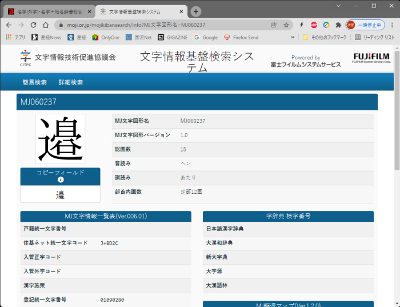
Task: Open a new browser tab
Action: pos(195,11)
